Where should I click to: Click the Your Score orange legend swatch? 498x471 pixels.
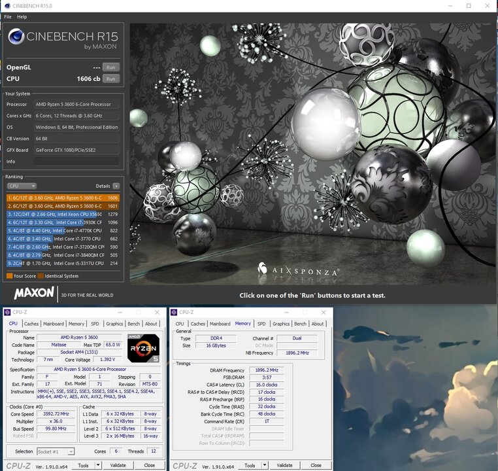(10, 276)
